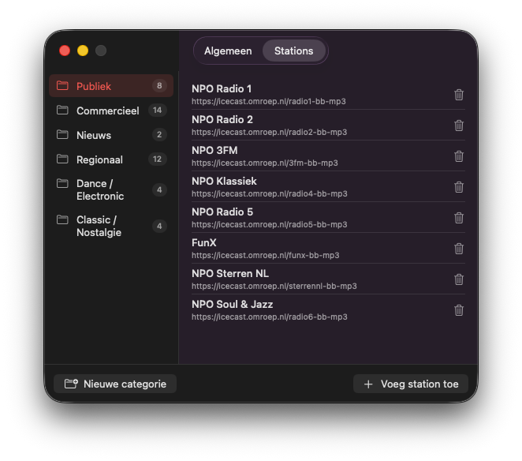This screenshot has width=522, height=461.
Task: Delete the NPO Radio 1 station
Action: click(459, 95)
